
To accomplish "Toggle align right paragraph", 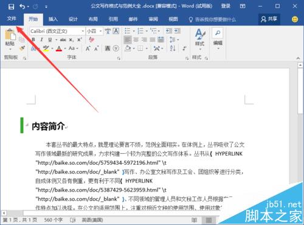I will [x=144, y=40].
